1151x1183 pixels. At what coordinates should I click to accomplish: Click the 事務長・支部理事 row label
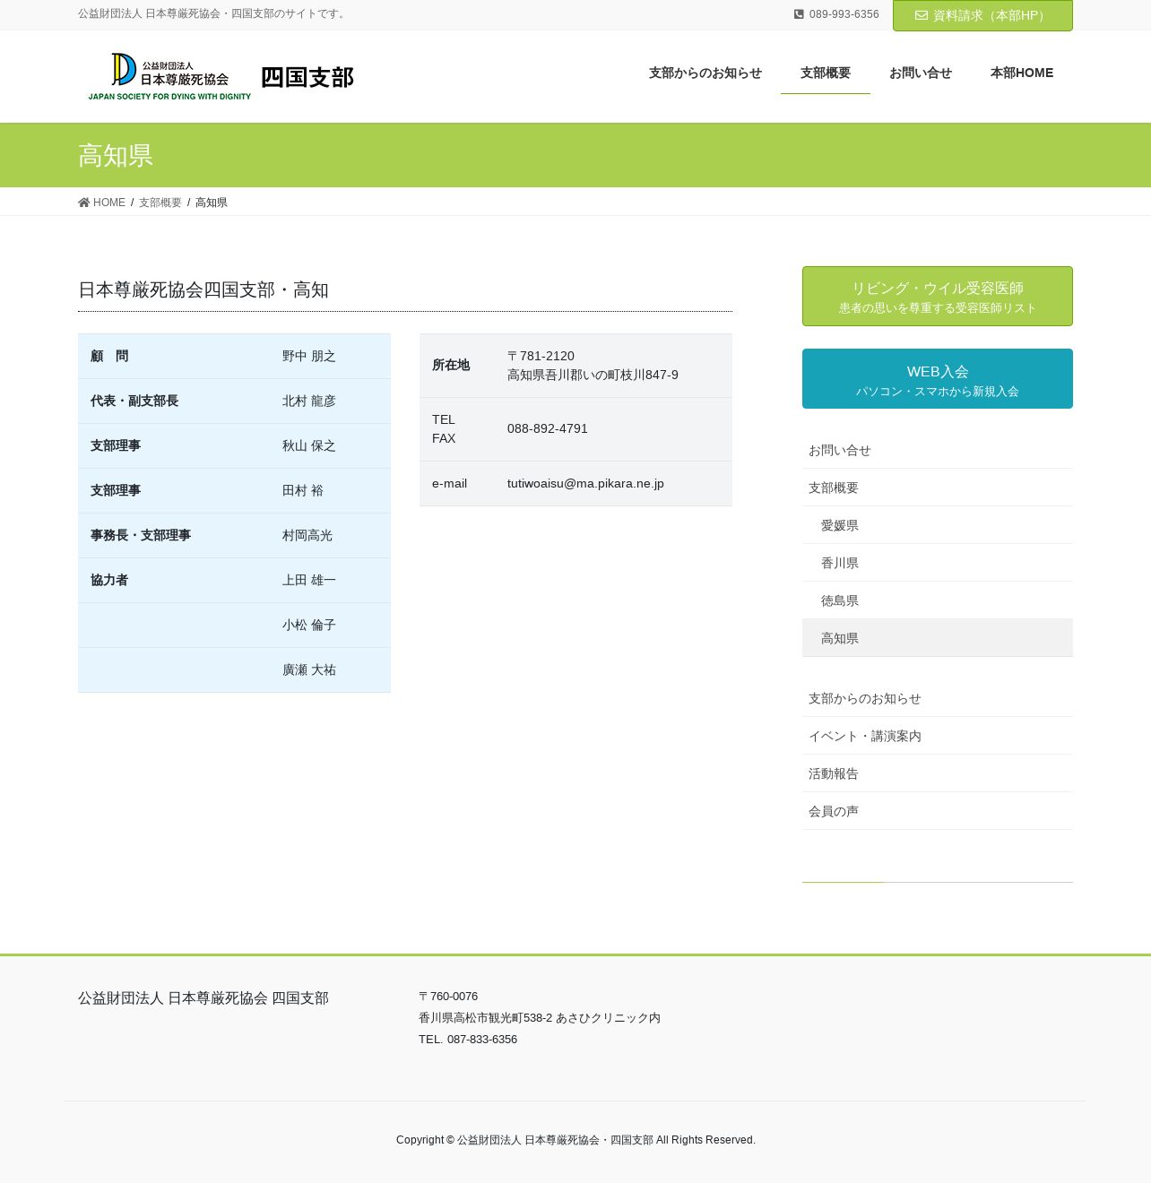click(x=141, y=535)
